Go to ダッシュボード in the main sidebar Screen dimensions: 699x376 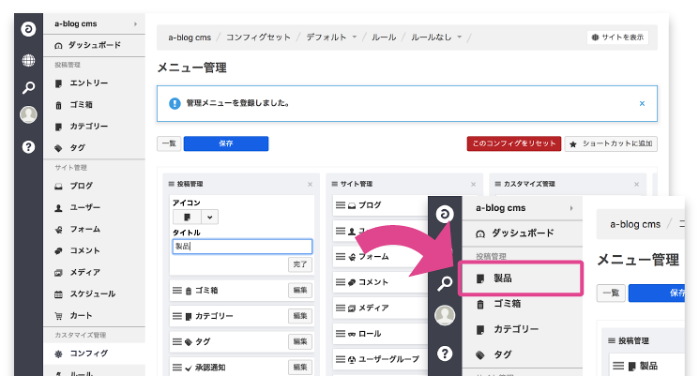point(94,45)
